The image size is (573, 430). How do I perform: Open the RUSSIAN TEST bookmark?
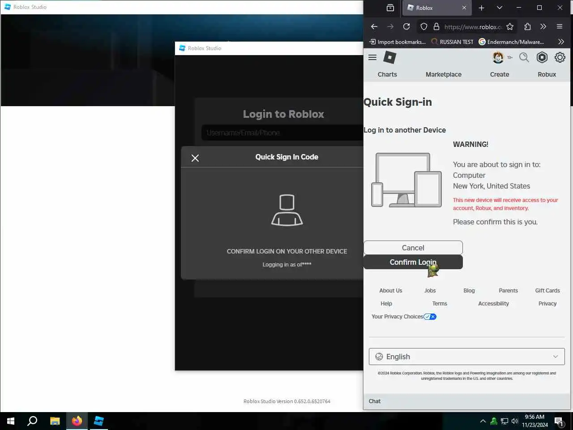tap(452, 42)
